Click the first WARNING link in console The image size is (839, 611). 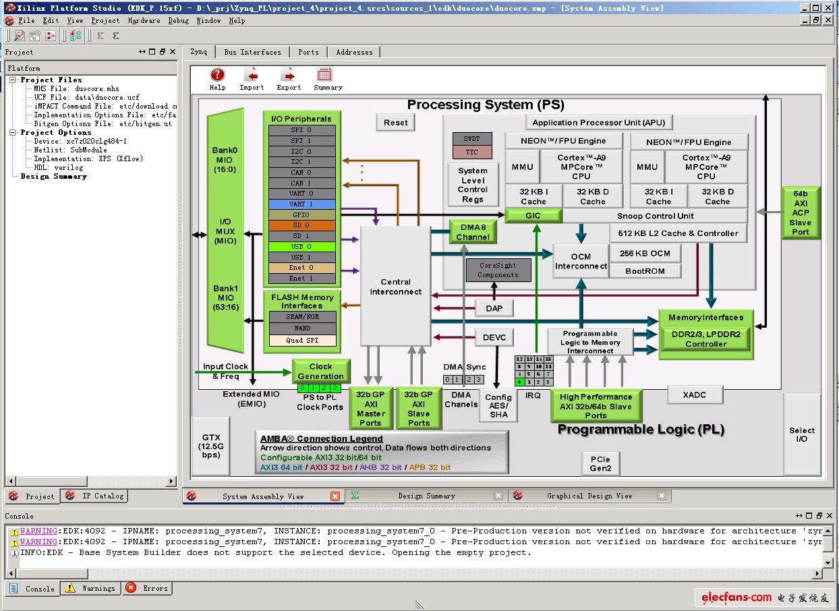[38, 531]
